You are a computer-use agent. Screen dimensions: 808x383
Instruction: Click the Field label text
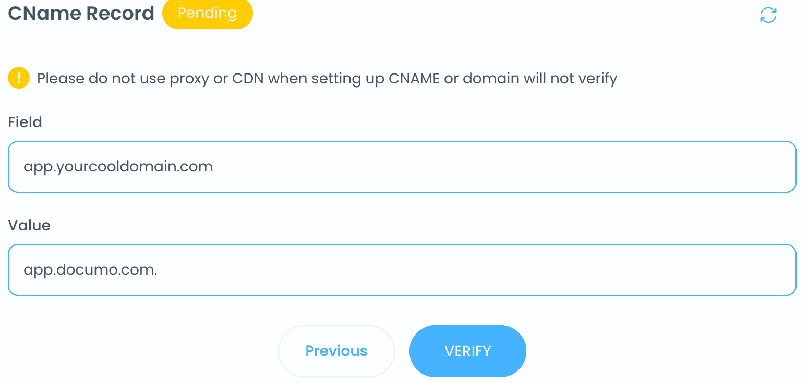tap(25, 122)
